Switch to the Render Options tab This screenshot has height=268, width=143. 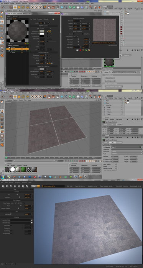pos(11,264)
